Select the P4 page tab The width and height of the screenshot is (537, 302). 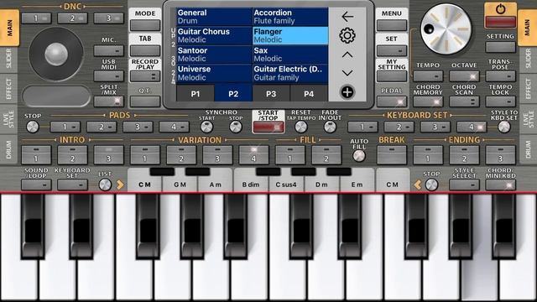(x=309, y=94)
